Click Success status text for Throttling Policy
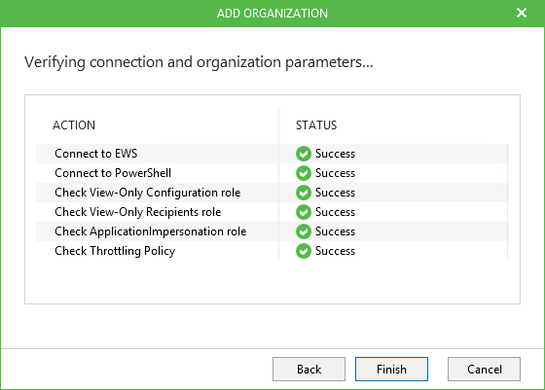 point(335,251)
